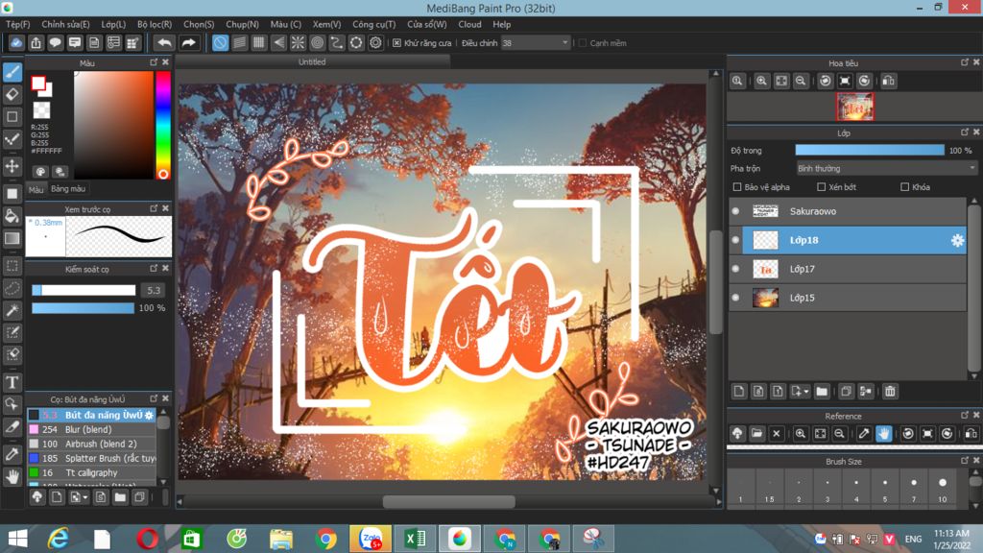Select the Eraser tool

(12, 95)
